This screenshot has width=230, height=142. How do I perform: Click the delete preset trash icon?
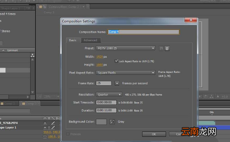tap(167, 48)
